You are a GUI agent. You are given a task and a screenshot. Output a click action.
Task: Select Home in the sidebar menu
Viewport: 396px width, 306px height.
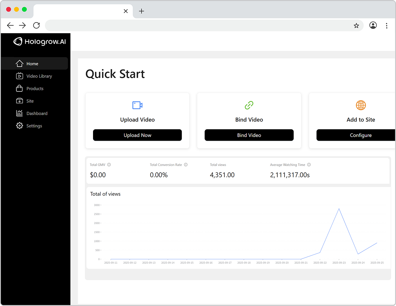(x=33, y=63)
